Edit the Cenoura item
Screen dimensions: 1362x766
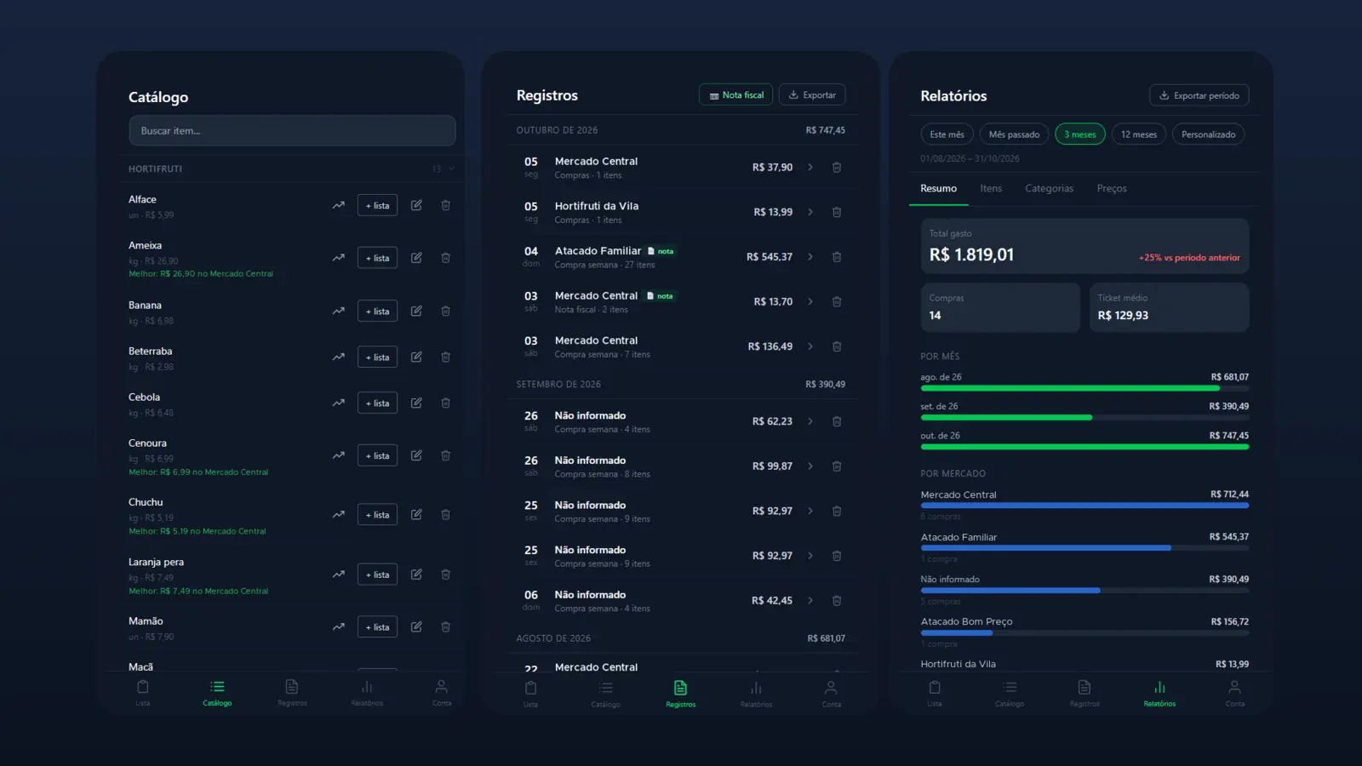coord(416,456)
